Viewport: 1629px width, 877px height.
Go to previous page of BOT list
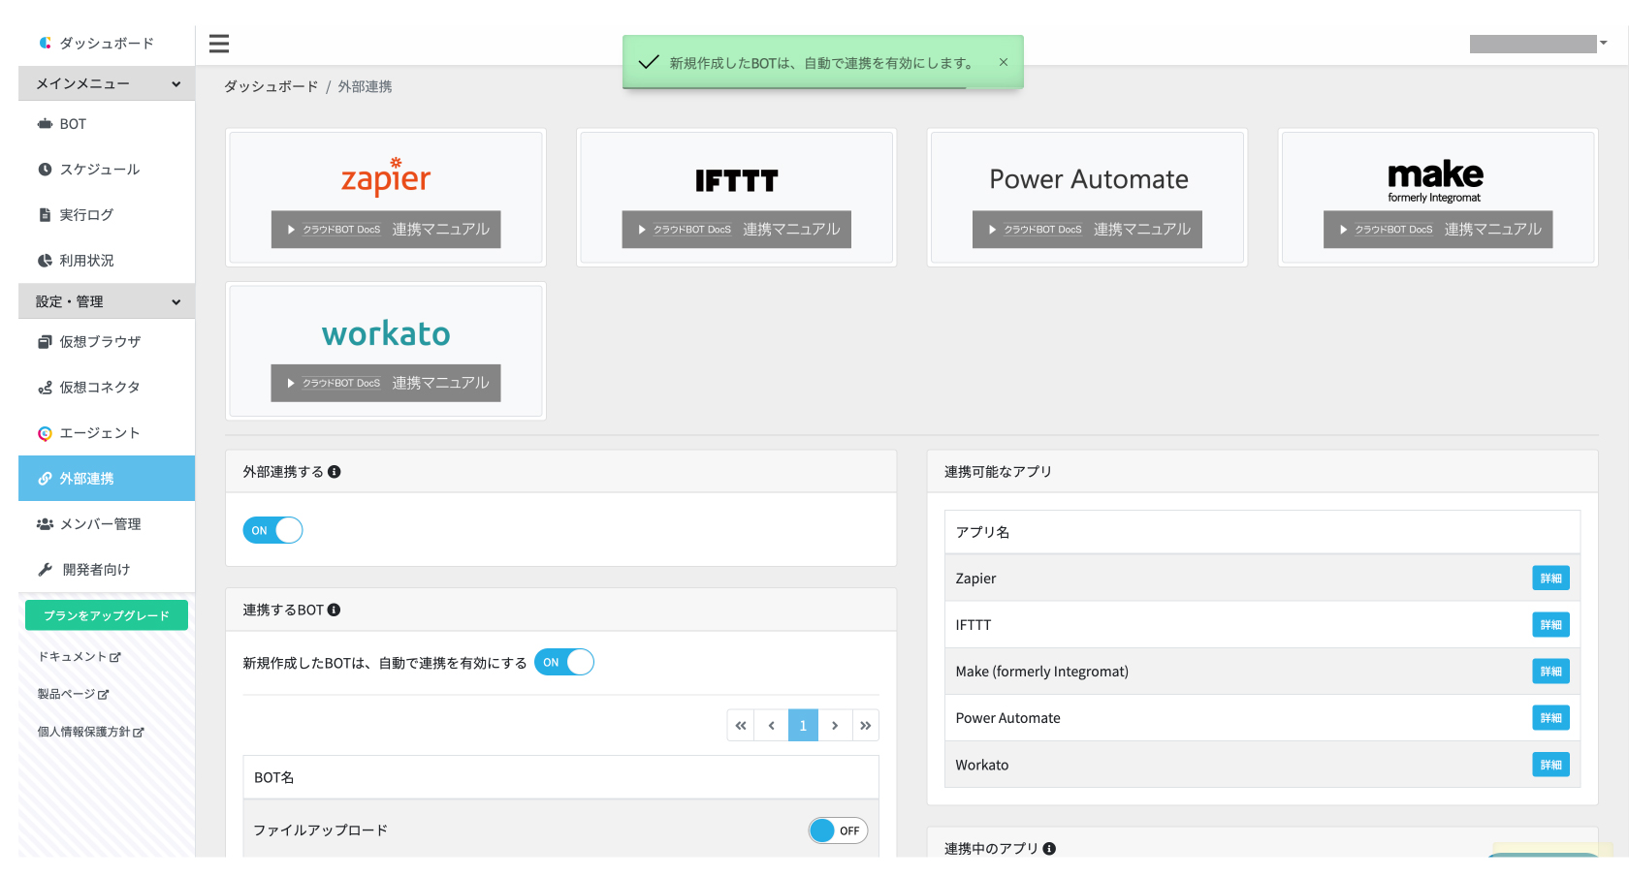[772, 725]
